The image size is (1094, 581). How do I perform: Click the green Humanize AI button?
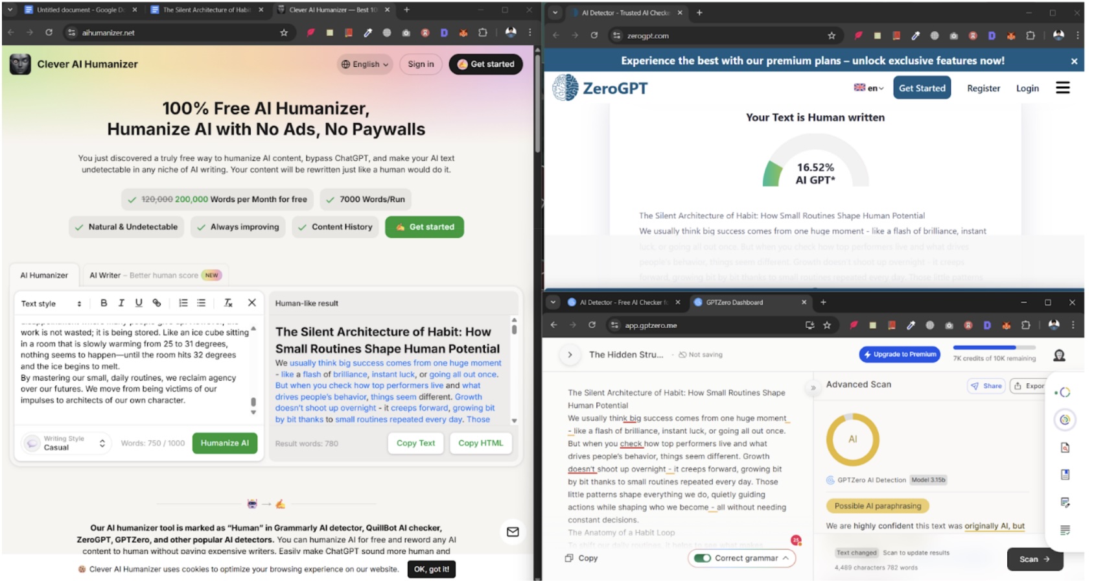click(225, 443)
